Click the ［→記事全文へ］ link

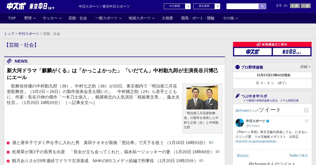(80, 103)
